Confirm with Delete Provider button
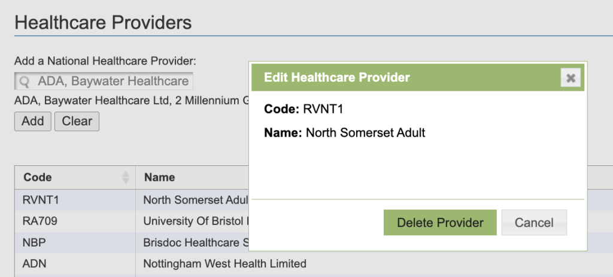 coord(440,223)
